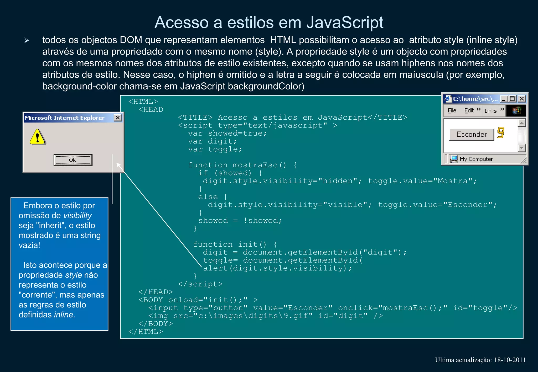538x372 pixels.
Task: Click the Windows logo throbber icon
Action: [516, 110]
